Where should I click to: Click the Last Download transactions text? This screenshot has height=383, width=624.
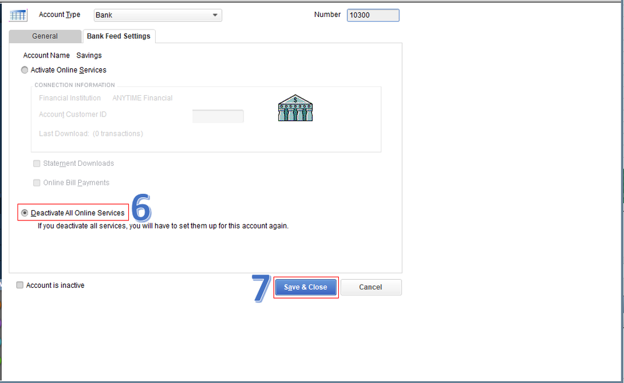pos(91,134)
